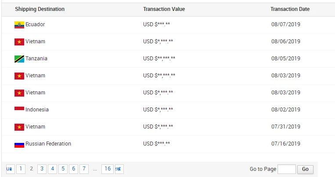This screenshot has width=335, height=177.
Task: Go to the next results page
Action: (119, 169)
